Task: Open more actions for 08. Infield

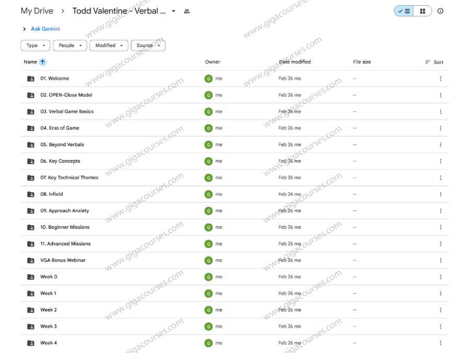Action: click(x=440, y=194)
